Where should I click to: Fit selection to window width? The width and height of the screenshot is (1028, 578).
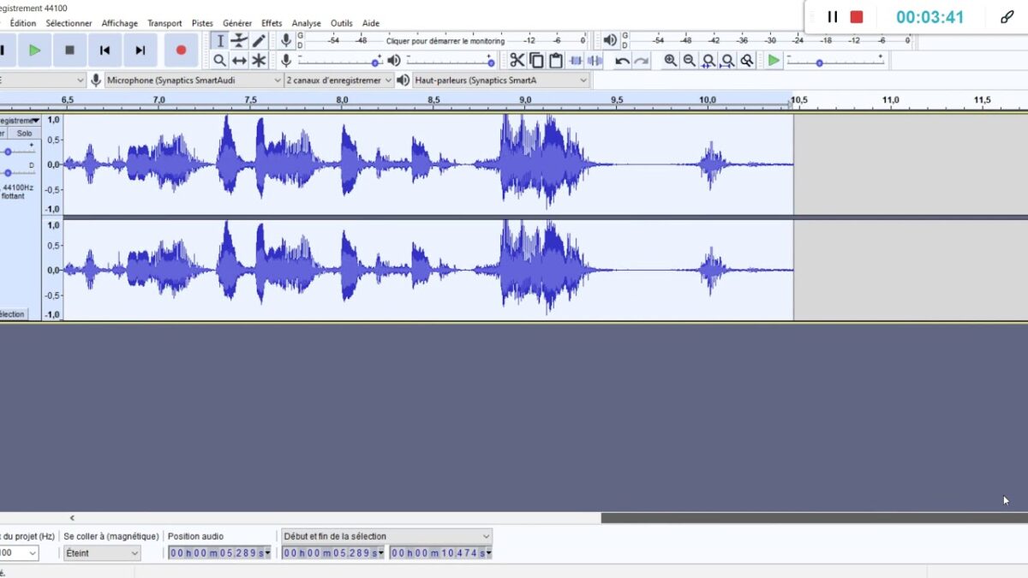(708, 61)
